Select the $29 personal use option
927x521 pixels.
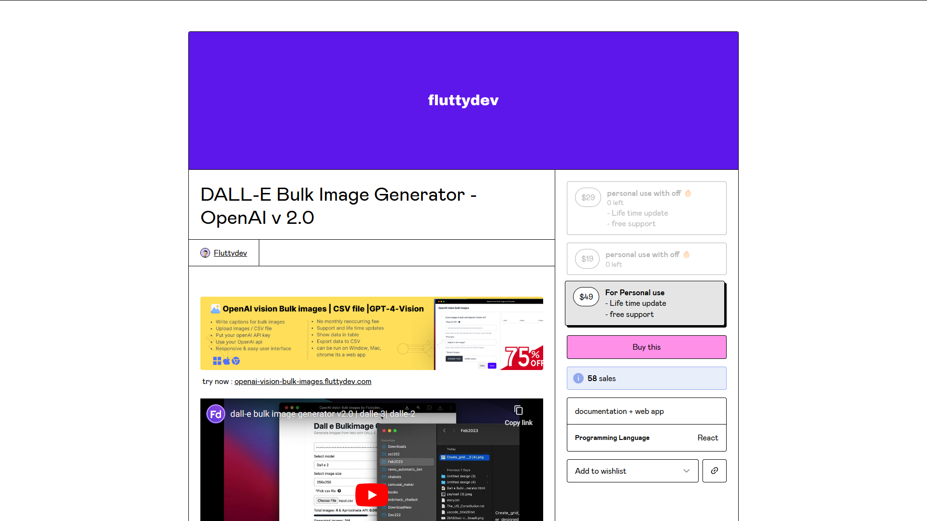point(646,208)
